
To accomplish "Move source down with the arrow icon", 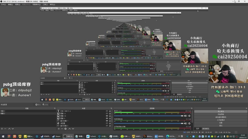I will [73, 129].
